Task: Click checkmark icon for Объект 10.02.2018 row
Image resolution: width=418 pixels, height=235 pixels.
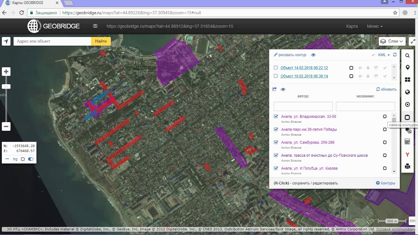Action: [385, 76]
